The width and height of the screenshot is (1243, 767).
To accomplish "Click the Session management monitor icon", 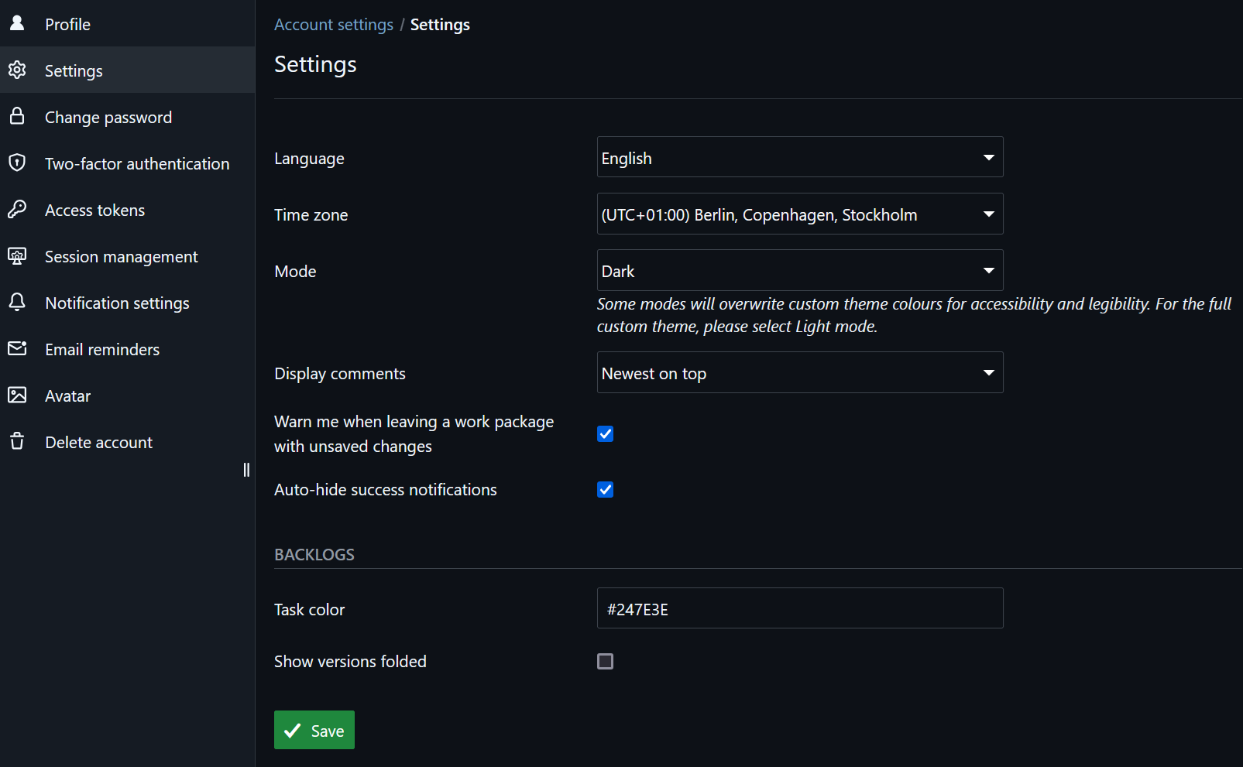I will coord(17,256).
